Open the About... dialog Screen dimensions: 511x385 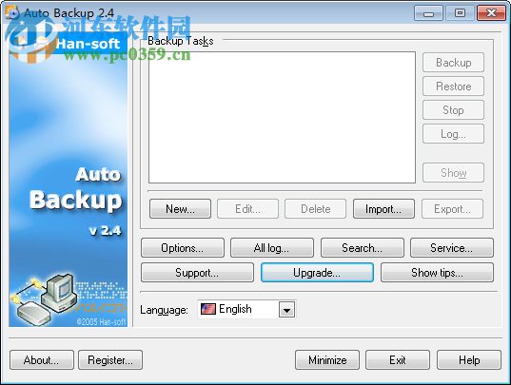click(x=42, y=360)
